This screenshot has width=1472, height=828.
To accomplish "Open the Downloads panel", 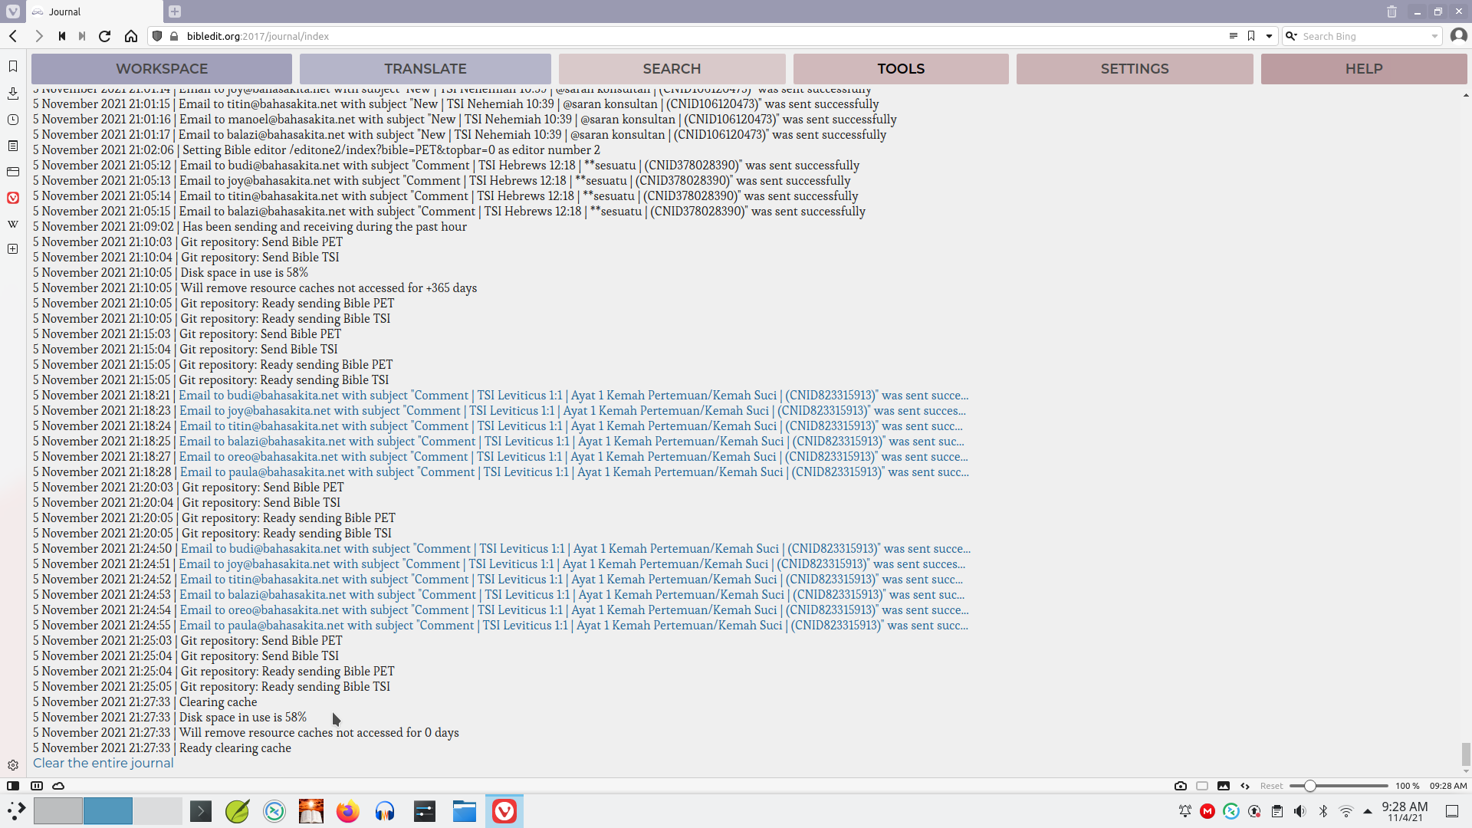I will point(12,93).
